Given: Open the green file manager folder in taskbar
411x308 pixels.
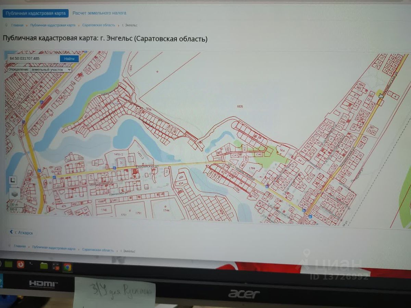Looking at the screenshot, I should (44, 266).
